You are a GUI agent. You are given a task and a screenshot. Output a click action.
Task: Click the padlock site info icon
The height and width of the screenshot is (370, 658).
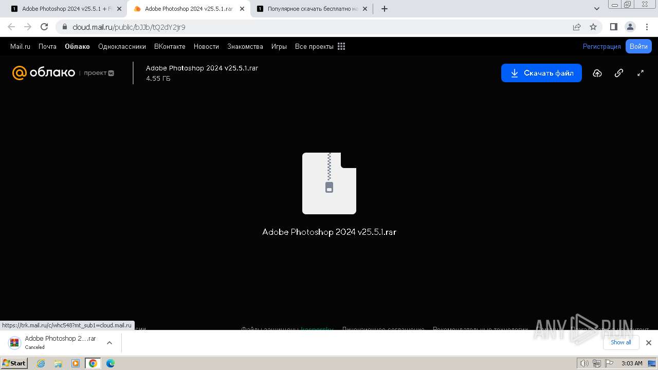pos(64,27)
